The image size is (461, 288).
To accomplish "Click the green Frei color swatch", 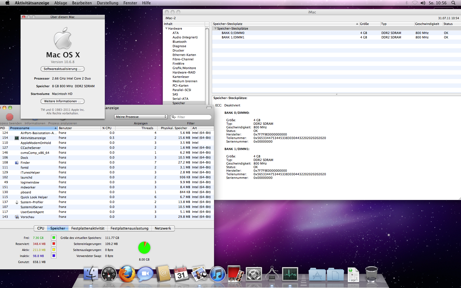I will pos(54,238).
